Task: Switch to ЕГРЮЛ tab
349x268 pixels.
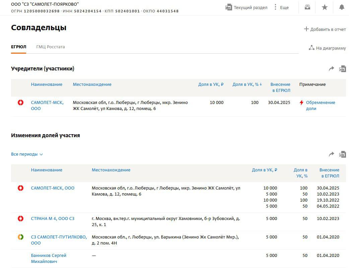Action: click(x=19, y=47)
